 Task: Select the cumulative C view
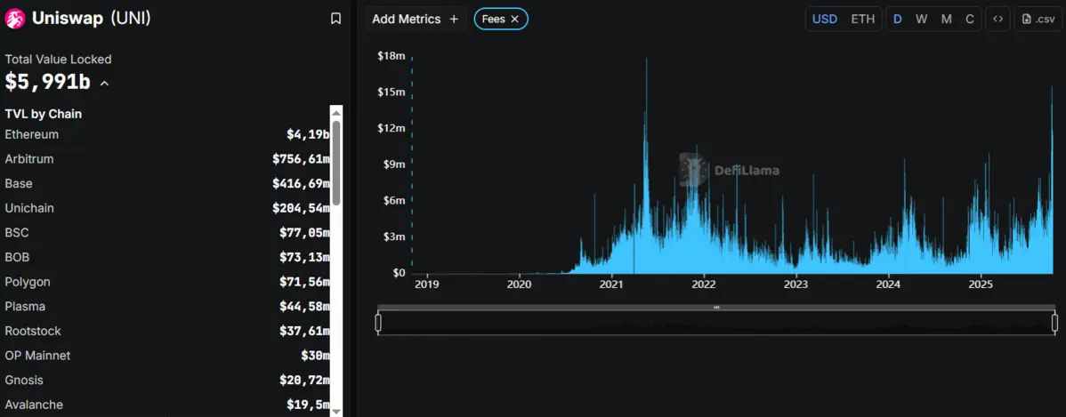tap(970, 19)
